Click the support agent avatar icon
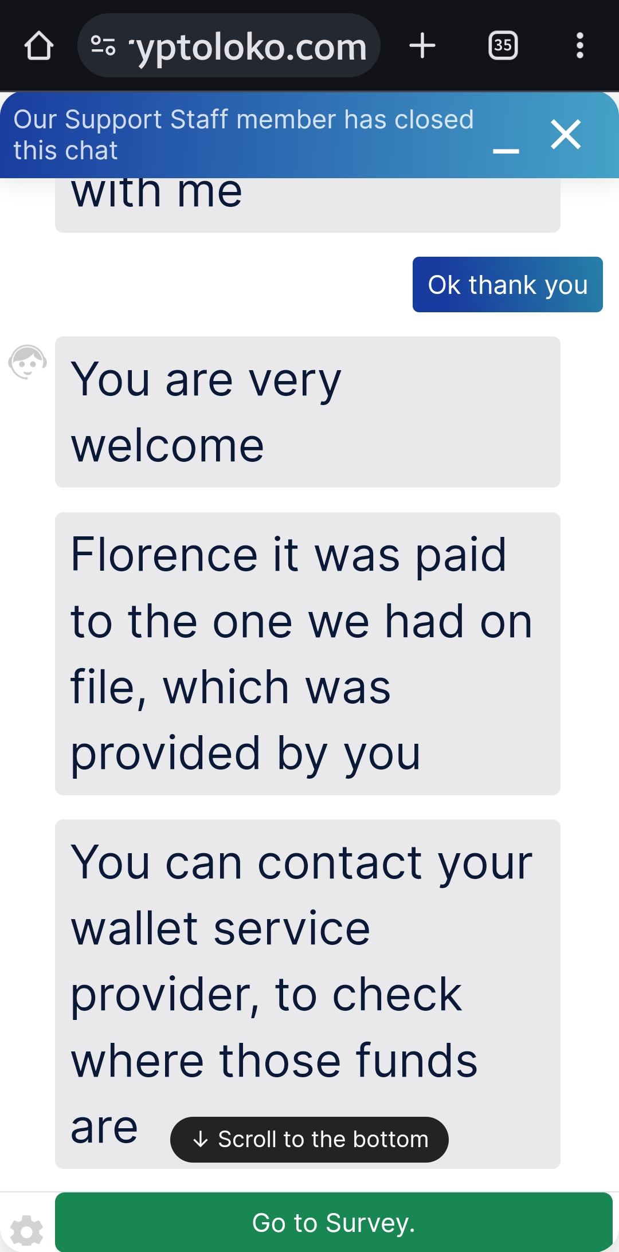The height and width of the screenshot is (1252, 619). point(27,362)
